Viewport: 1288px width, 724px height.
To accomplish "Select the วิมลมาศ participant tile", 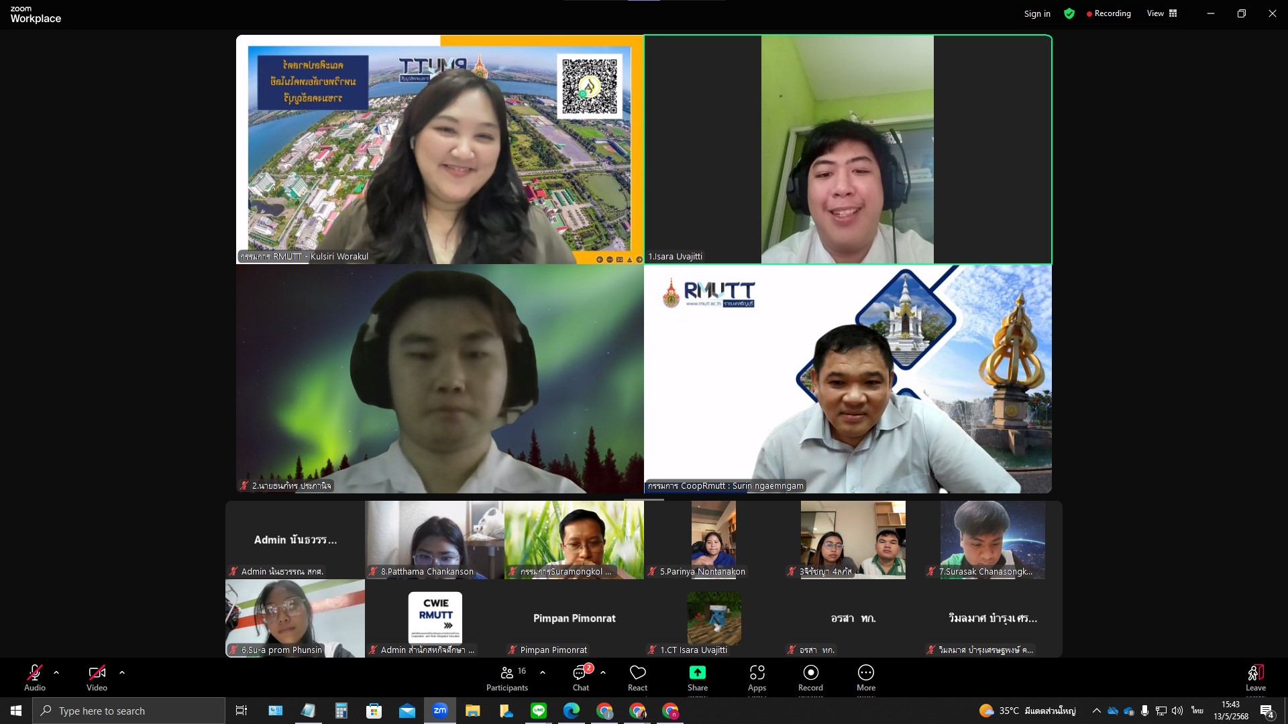I will click(993, 618).
